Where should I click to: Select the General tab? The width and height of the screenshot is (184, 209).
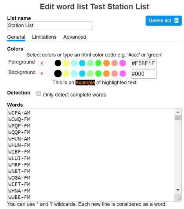click(16, 37)
